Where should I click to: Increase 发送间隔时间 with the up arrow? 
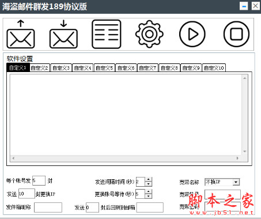tap(148, 179)
